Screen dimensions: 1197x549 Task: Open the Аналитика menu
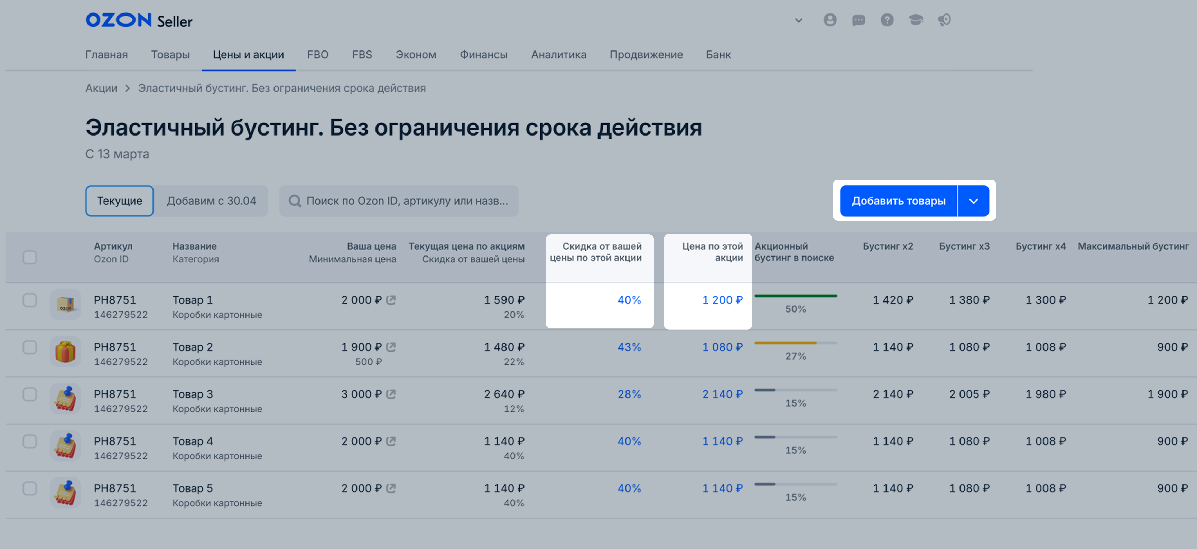click(559, 55)
